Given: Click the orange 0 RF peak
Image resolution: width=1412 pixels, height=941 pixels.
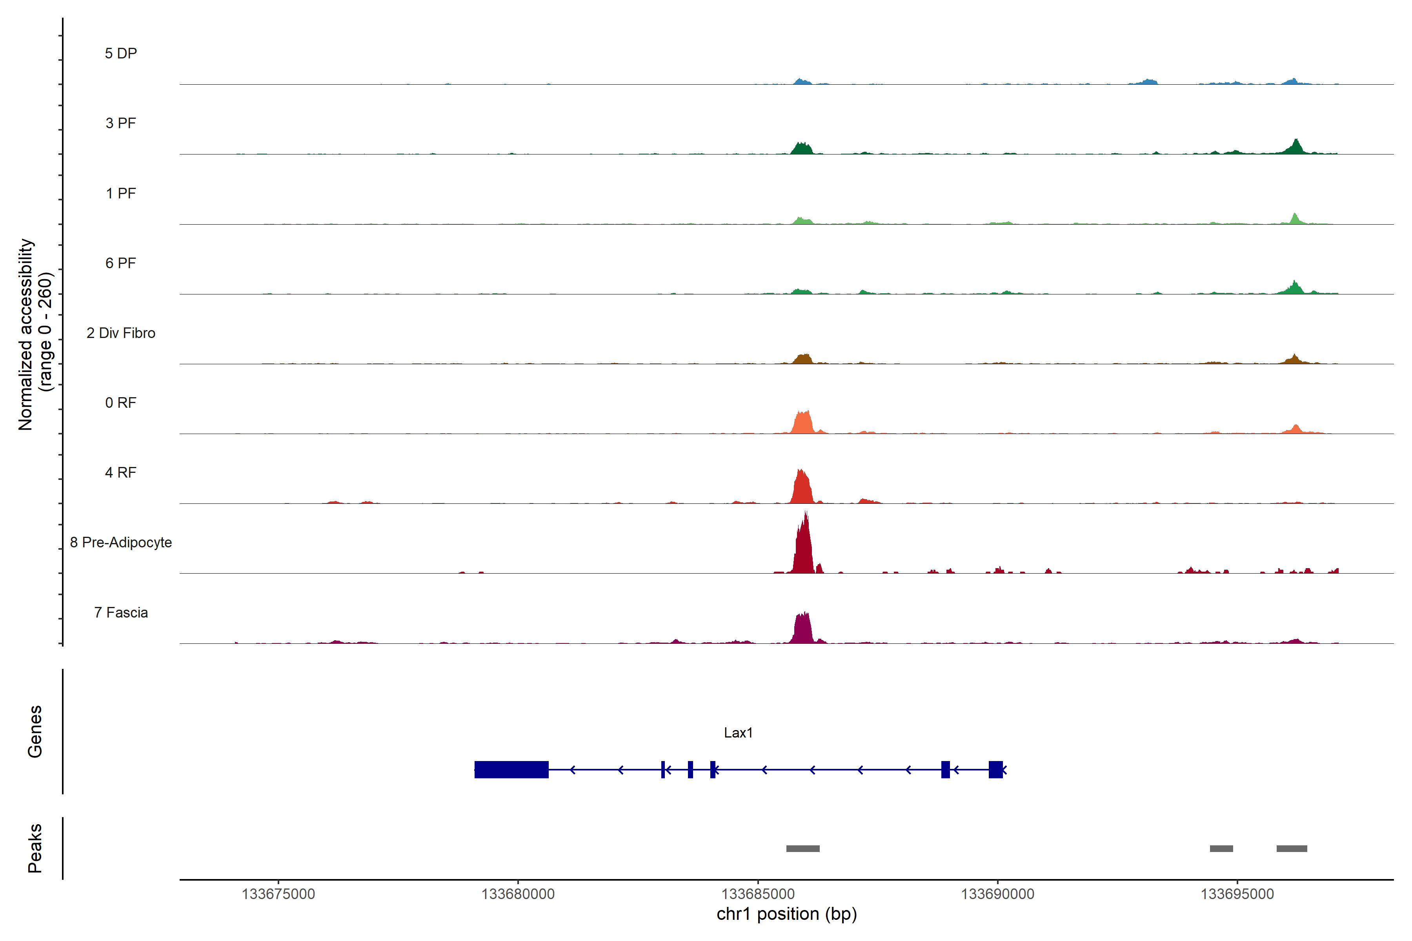Looking at the screenshot, I should tap(802, 423).
